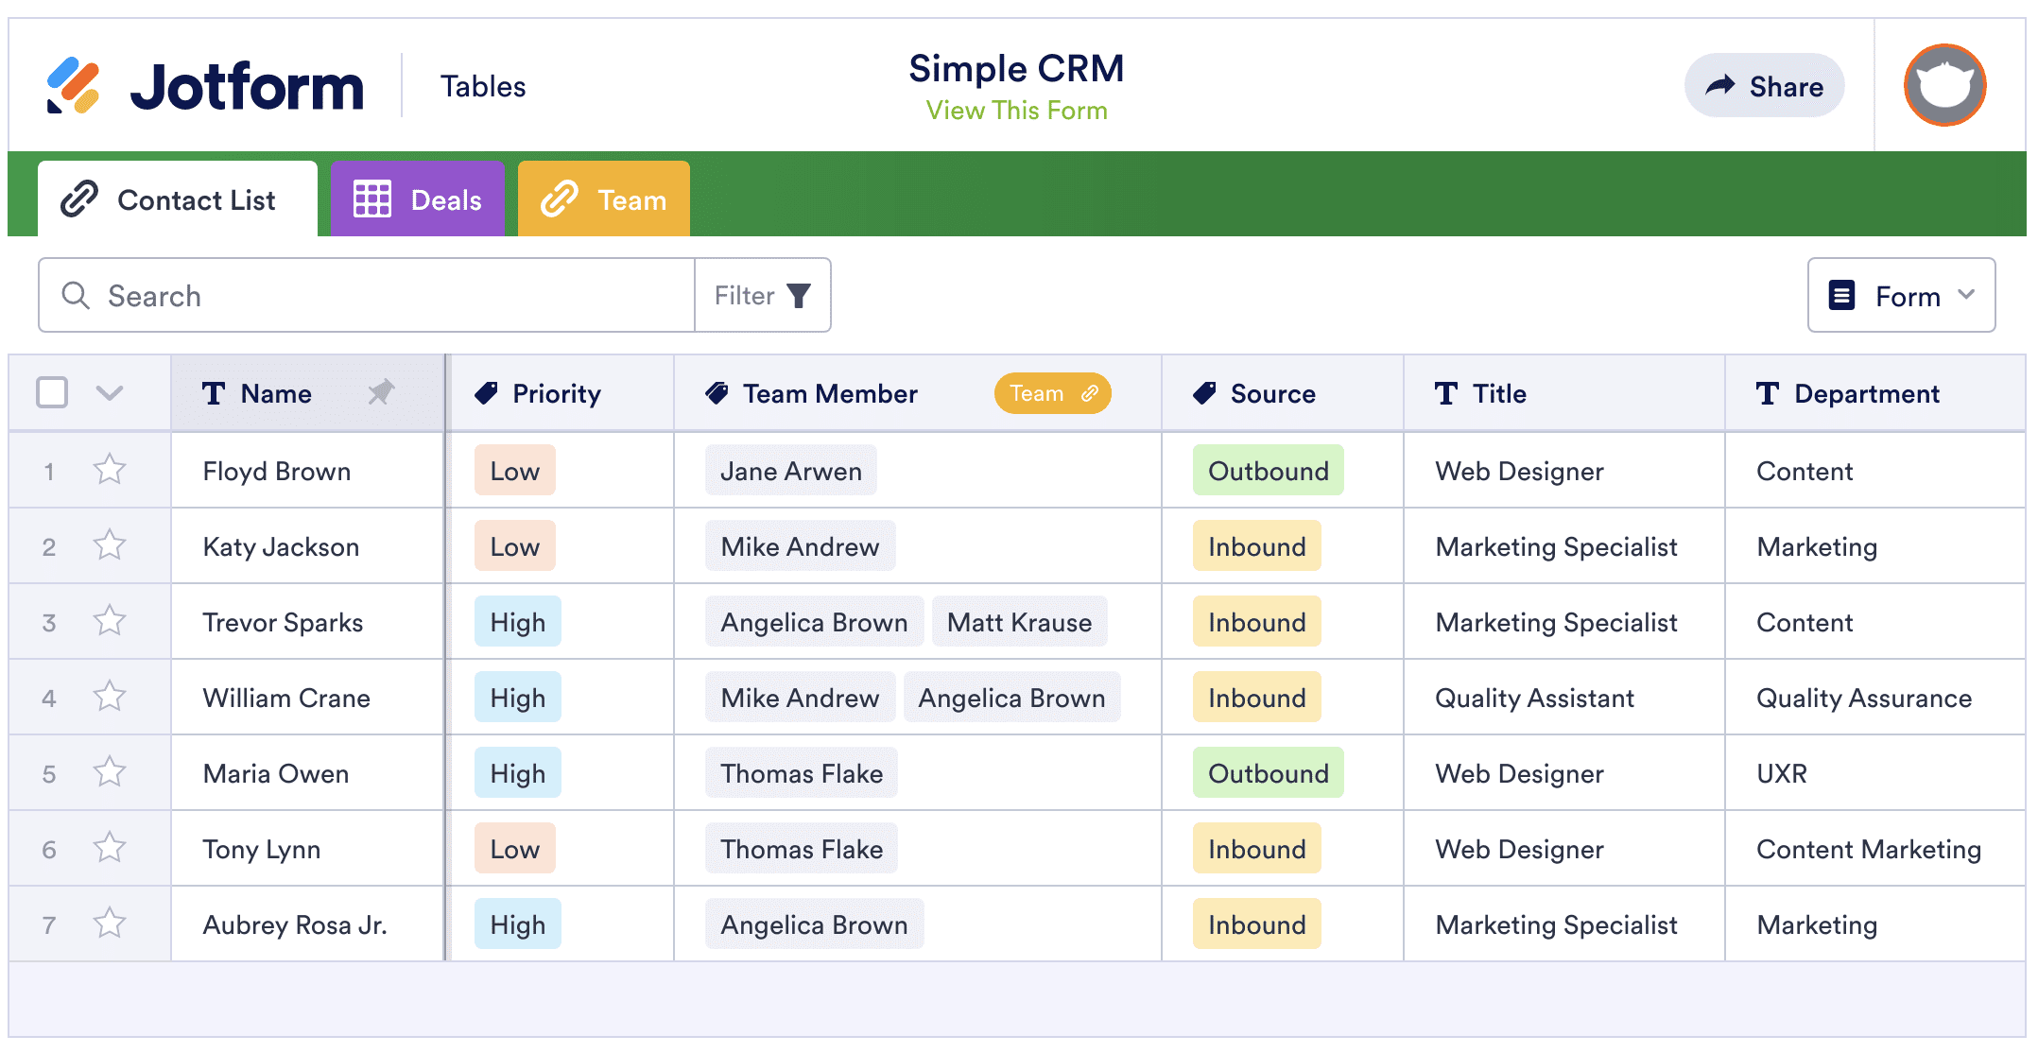Check the select-all rows checkbox

click(x=52, y=392)
